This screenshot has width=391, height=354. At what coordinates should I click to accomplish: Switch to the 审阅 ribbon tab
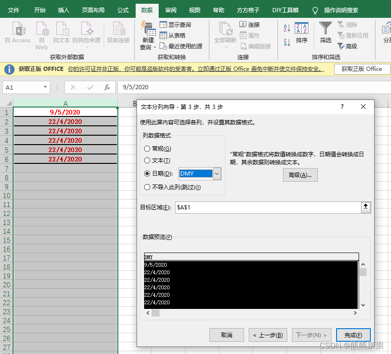(x=170, y=10)
